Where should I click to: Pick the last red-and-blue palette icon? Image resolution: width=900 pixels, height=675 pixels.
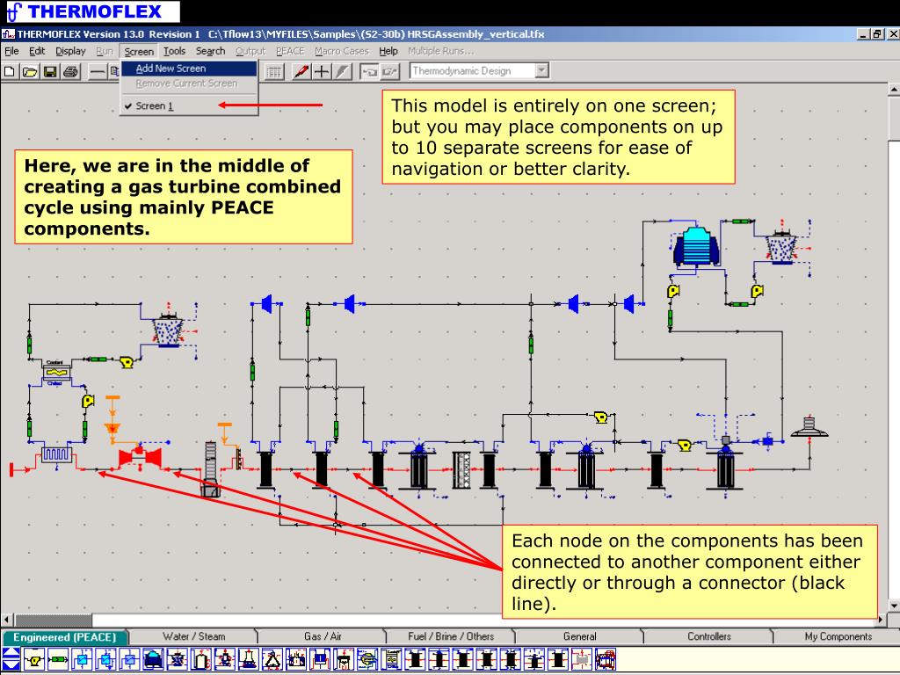[x=605, y=659]
